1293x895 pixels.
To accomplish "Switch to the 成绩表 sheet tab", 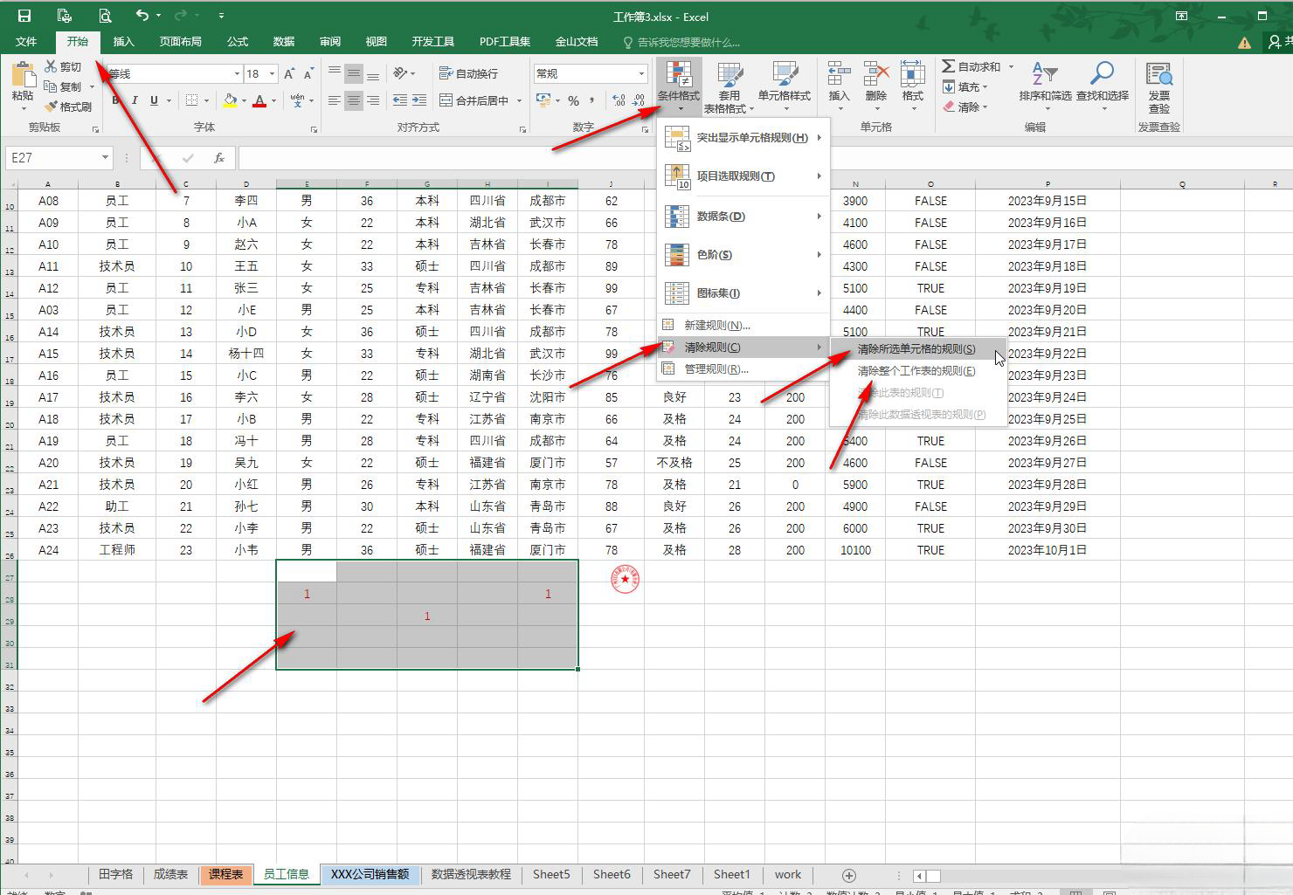I will pyautogui.click(x=170, y=874).
